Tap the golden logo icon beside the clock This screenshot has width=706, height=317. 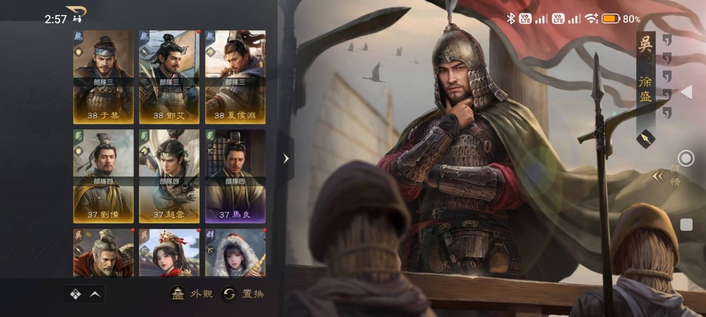77,13
